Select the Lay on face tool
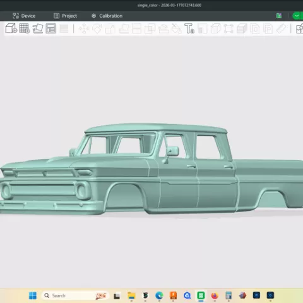Image resolution: width=303 pixels, height=303 pixels. (124, 28)
